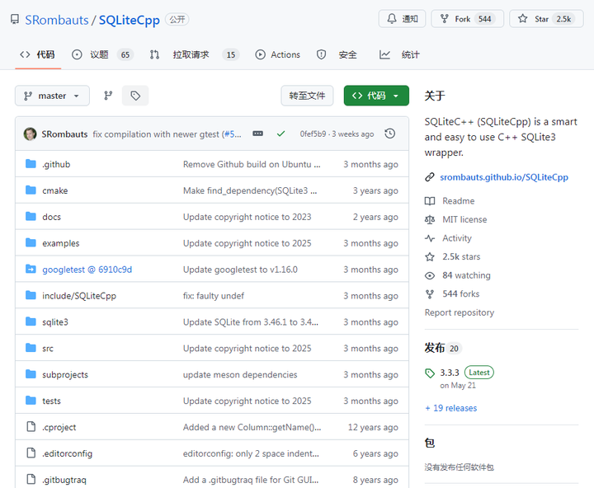Viewport: 594px width, 488px height.
Task: Open the 安全 security tab
Action: click(337, 54)
